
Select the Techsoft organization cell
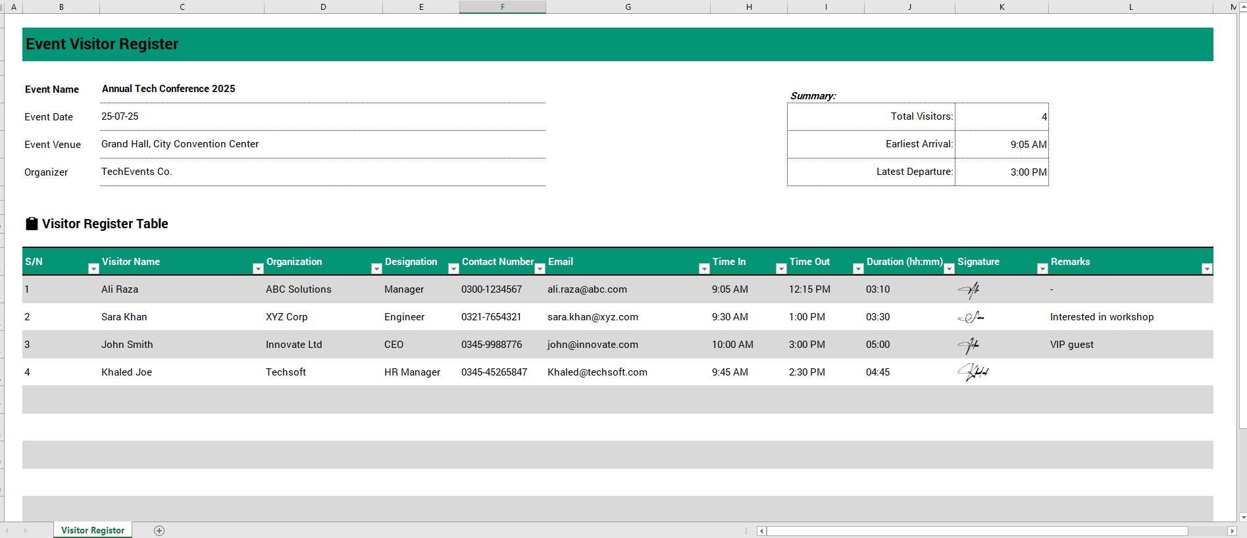coord(323,372)
